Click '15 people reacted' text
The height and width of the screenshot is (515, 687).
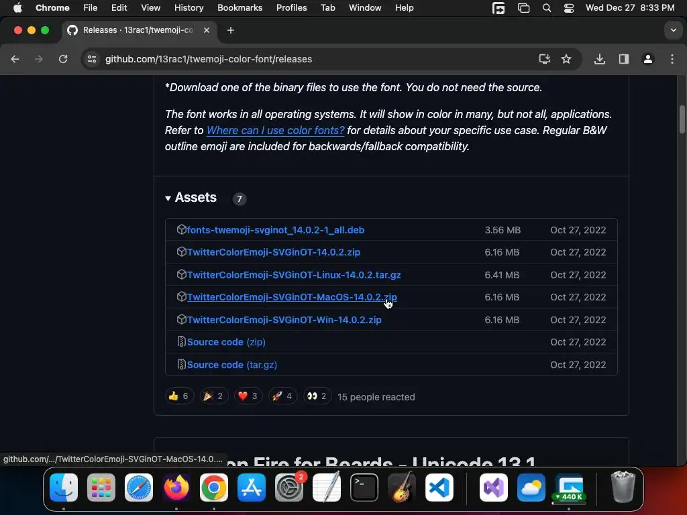point(376,397)
